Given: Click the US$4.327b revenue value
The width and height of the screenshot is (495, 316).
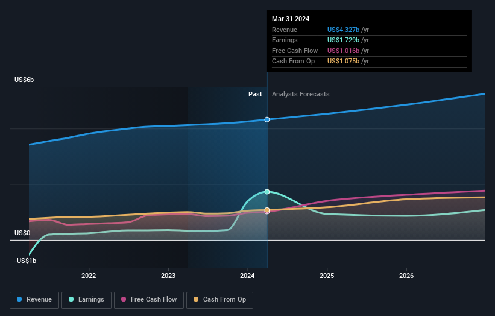Looking at the screenshot, I should [x=343, y=30].
